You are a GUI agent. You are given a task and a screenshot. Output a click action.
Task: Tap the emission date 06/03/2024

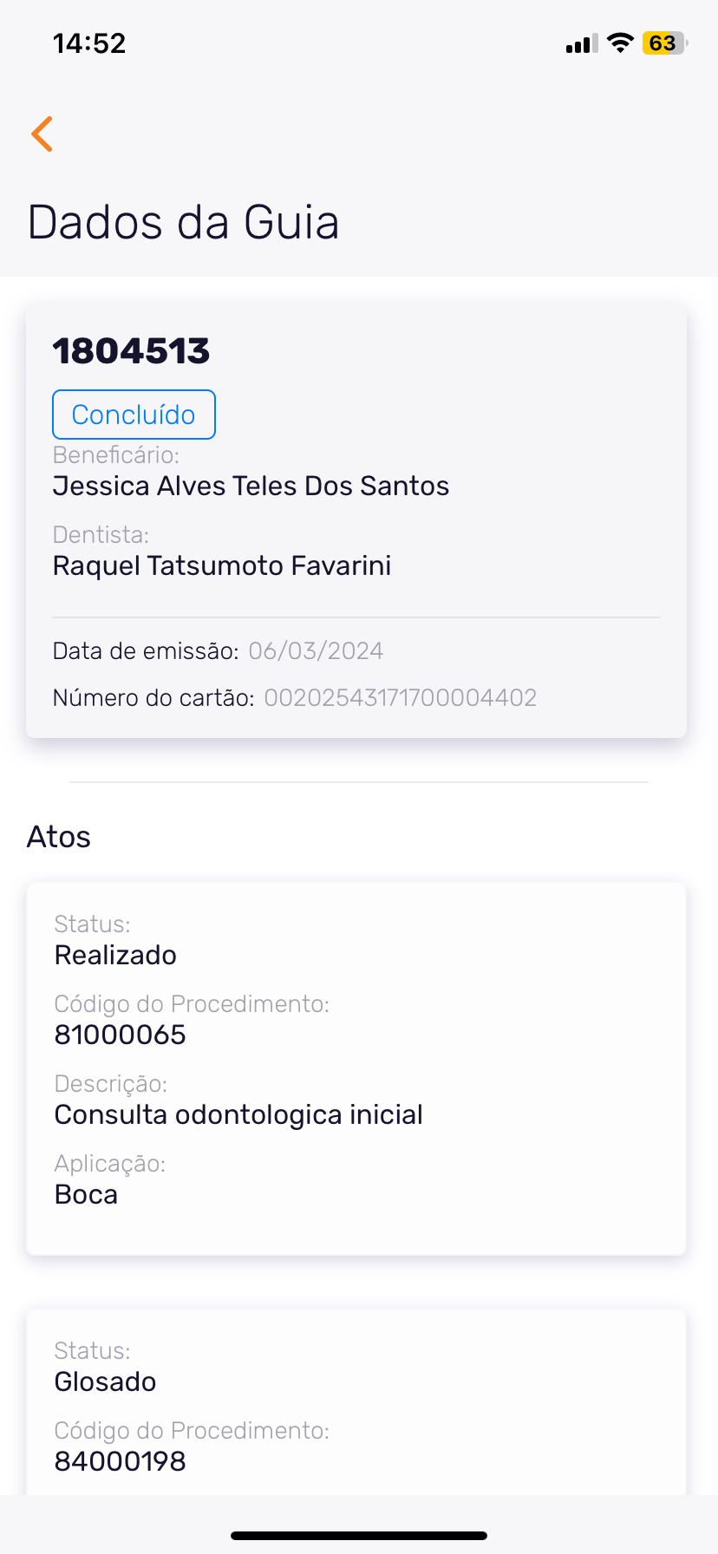click(x=316, y=651)
